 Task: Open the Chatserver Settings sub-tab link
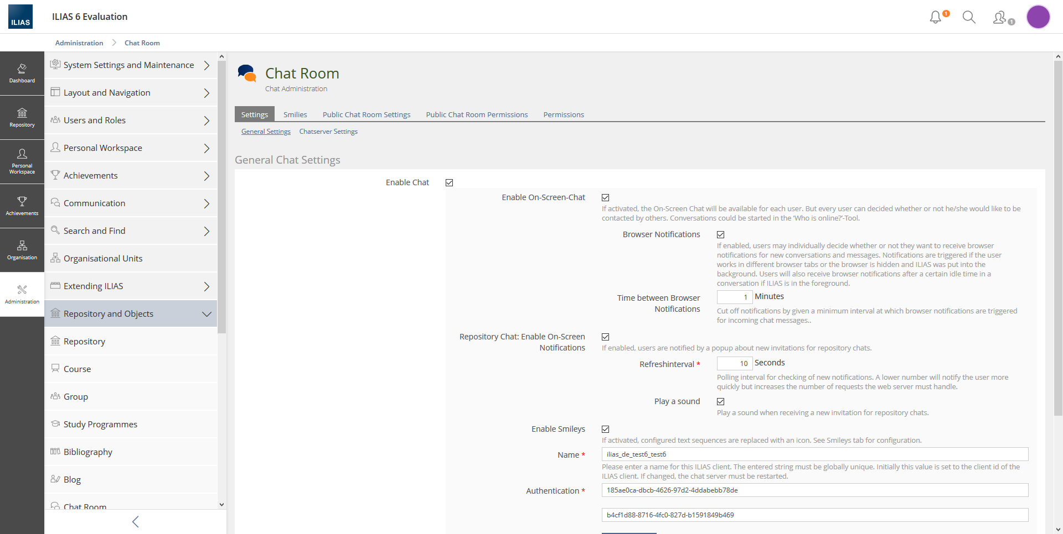(328, 132)
